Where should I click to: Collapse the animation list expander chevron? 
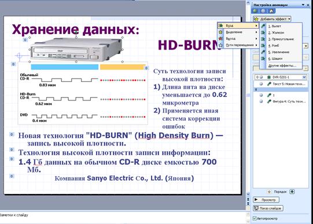click(x=256, y=89)
